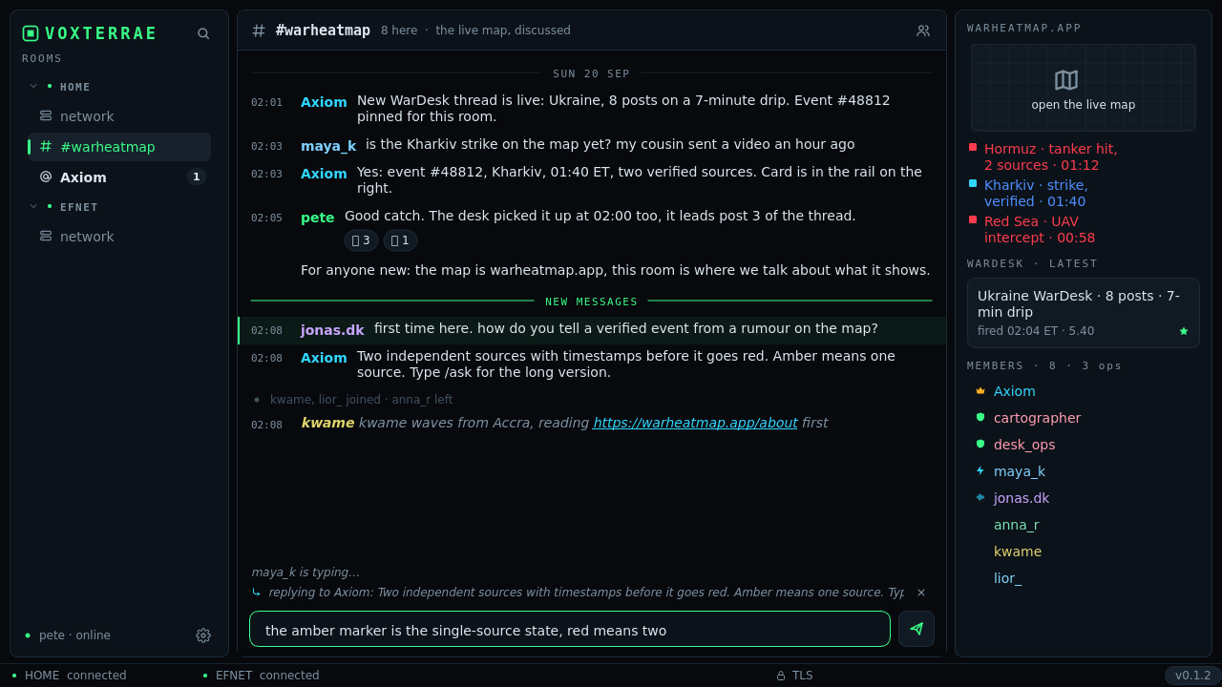1222x687 pixels.
Task: Click the shield icon next to cartographer
Action: 980,418
